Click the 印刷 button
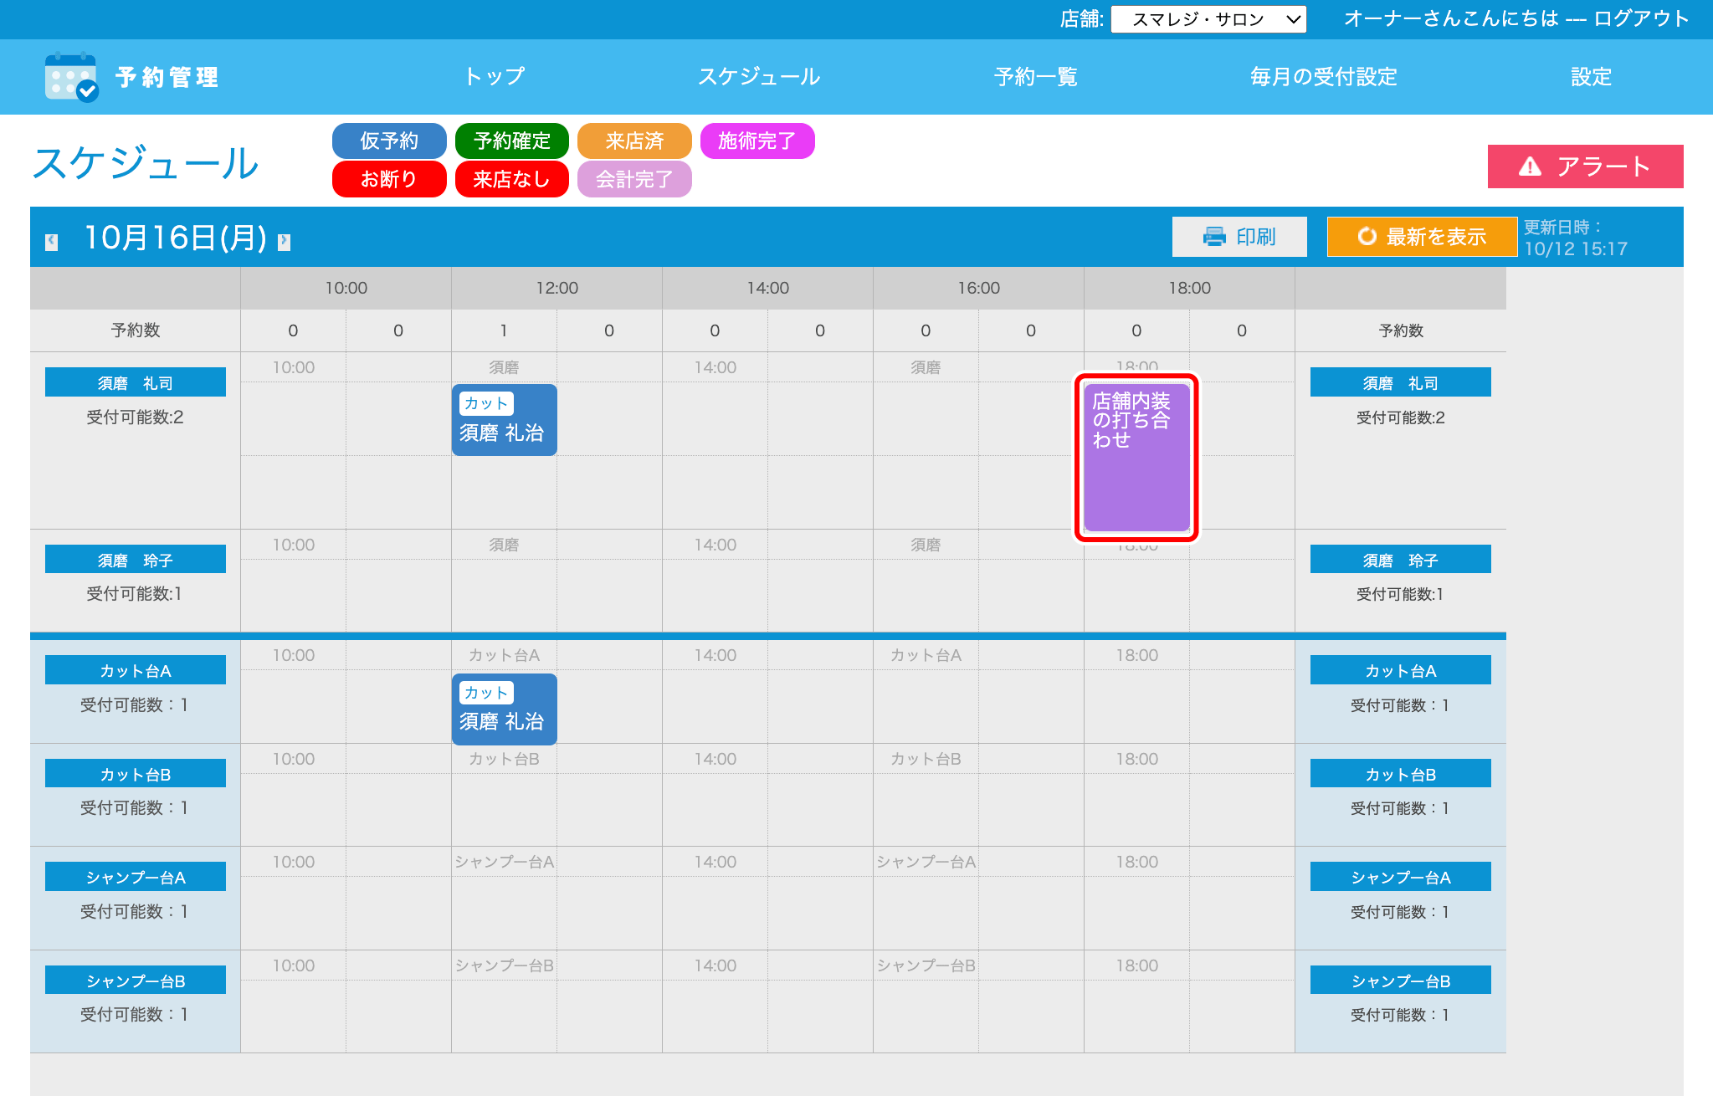Image resolution: width=1713 pixels, height=1096 pixels. [x=1239, y=237]
